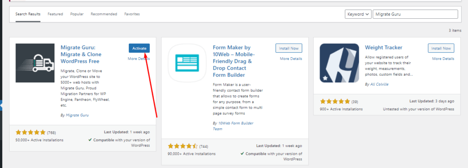This screenshot has width=468, height=168.
Task: Click the collapse arrow on the left edge
Action: [x=1, y=106]
